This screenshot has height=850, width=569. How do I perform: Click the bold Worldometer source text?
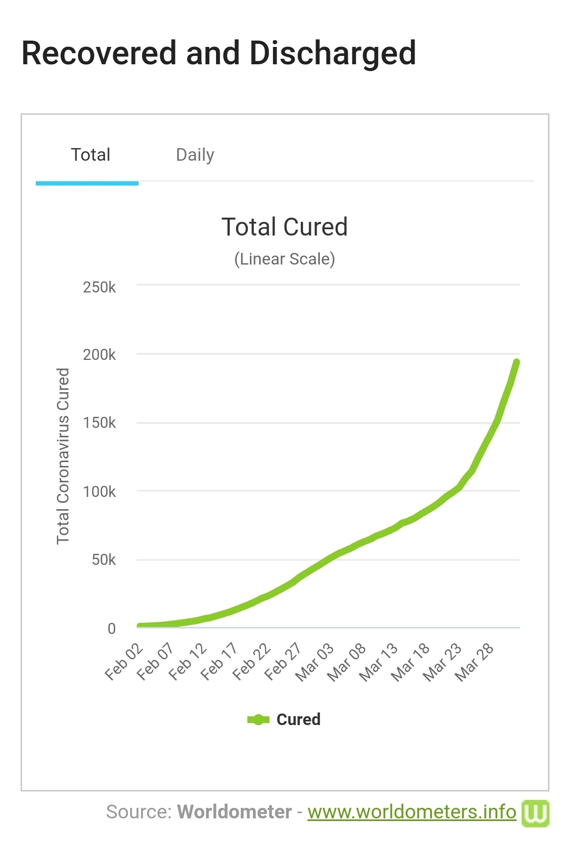[234, 812]
